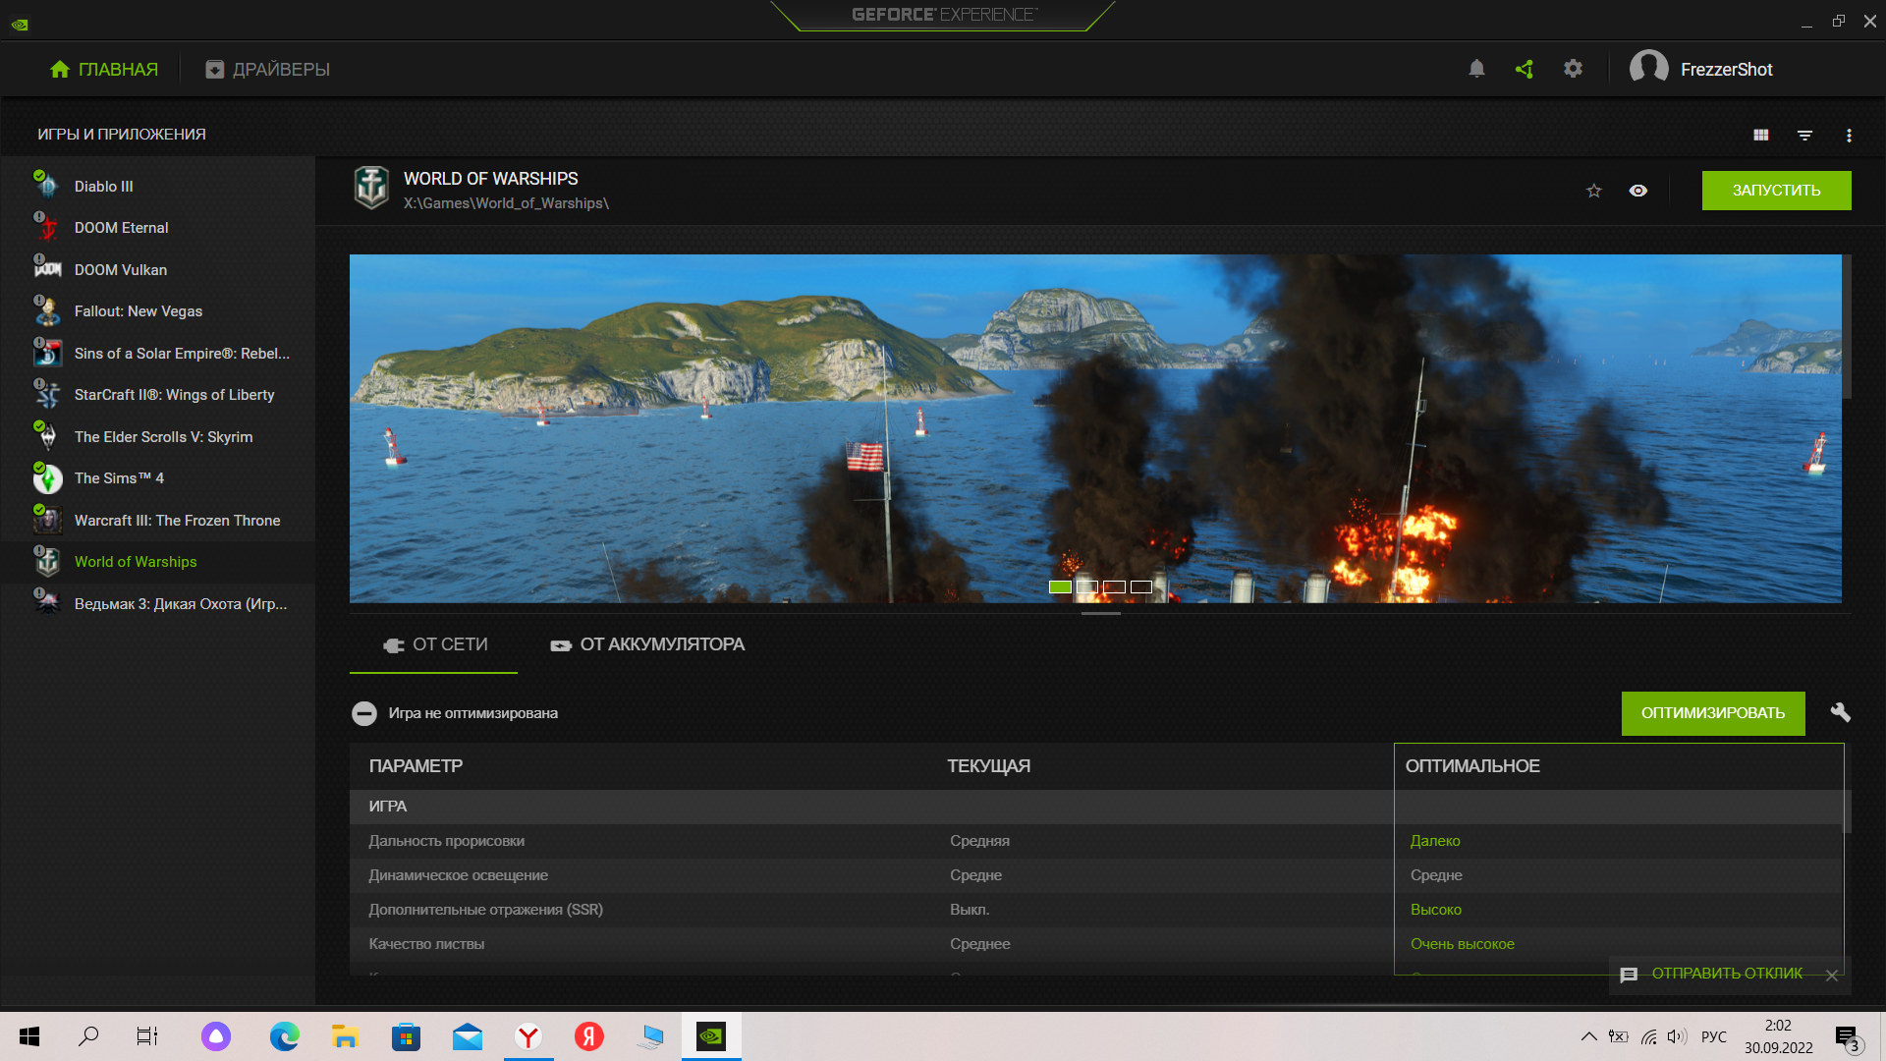Click the World of Warships header logo
The width and height of the screenshot is (1886, 1061).
[x=371, y=188]
